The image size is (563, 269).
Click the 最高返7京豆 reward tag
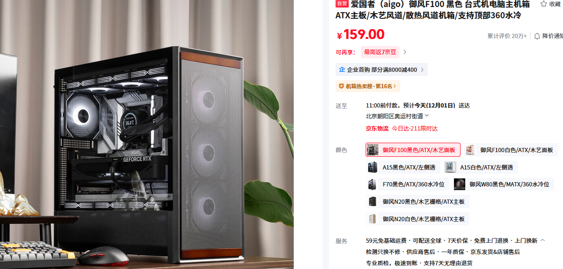click(380, 52)
